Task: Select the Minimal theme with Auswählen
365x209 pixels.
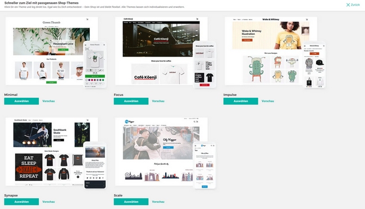Action: [x=21, y=101]
